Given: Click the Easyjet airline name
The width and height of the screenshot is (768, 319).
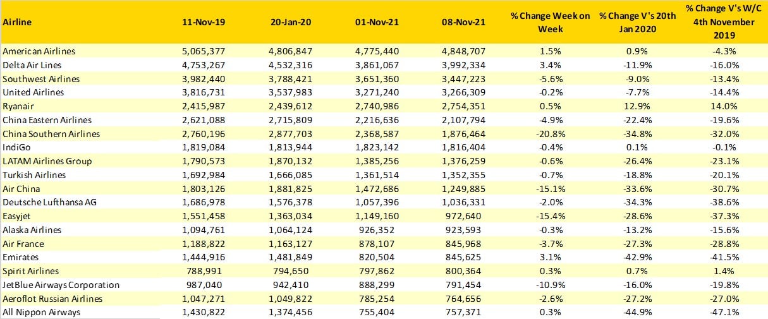Looking at the screenshot, I should [x=18, y=216].
